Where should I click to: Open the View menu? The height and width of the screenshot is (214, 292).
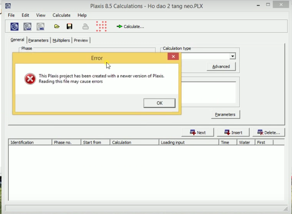tap(41, 15)
